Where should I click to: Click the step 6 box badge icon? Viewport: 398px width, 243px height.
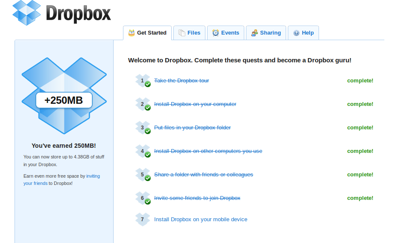(x=143, y=198)
